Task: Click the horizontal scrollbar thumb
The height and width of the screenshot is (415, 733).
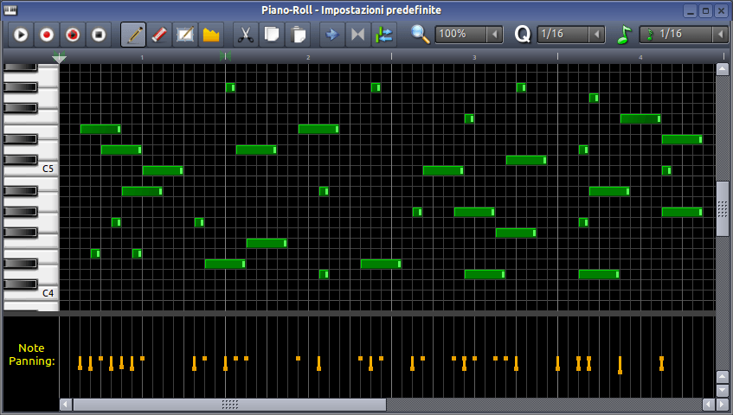Action: (x=229, y=405)
